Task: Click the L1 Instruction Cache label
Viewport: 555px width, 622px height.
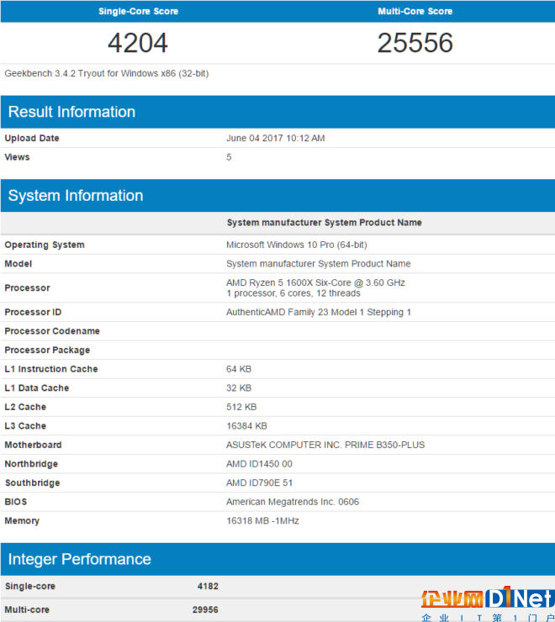Action: (x=51, y=369)
